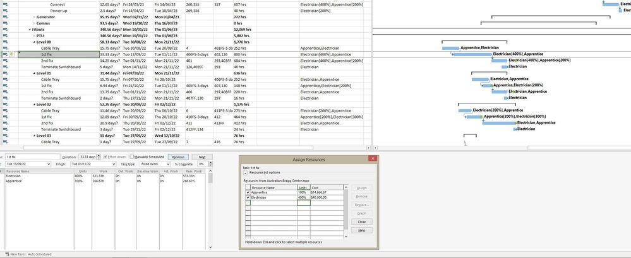Close the Assign Resources dialog with X
631x258 pixels.
[373, 159]
